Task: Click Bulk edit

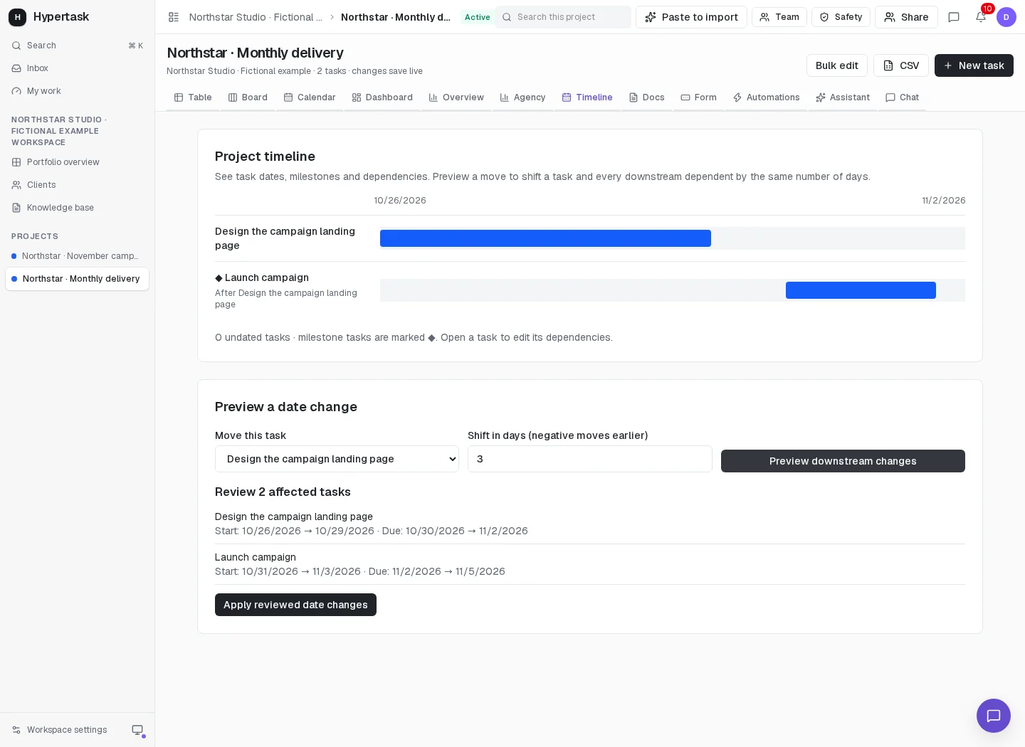Action: point(837,65)
